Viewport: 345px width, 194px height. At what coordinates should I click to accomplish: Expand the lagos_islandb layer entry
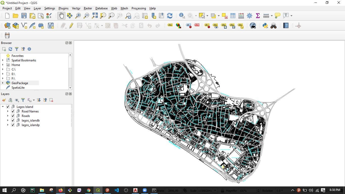7,120
